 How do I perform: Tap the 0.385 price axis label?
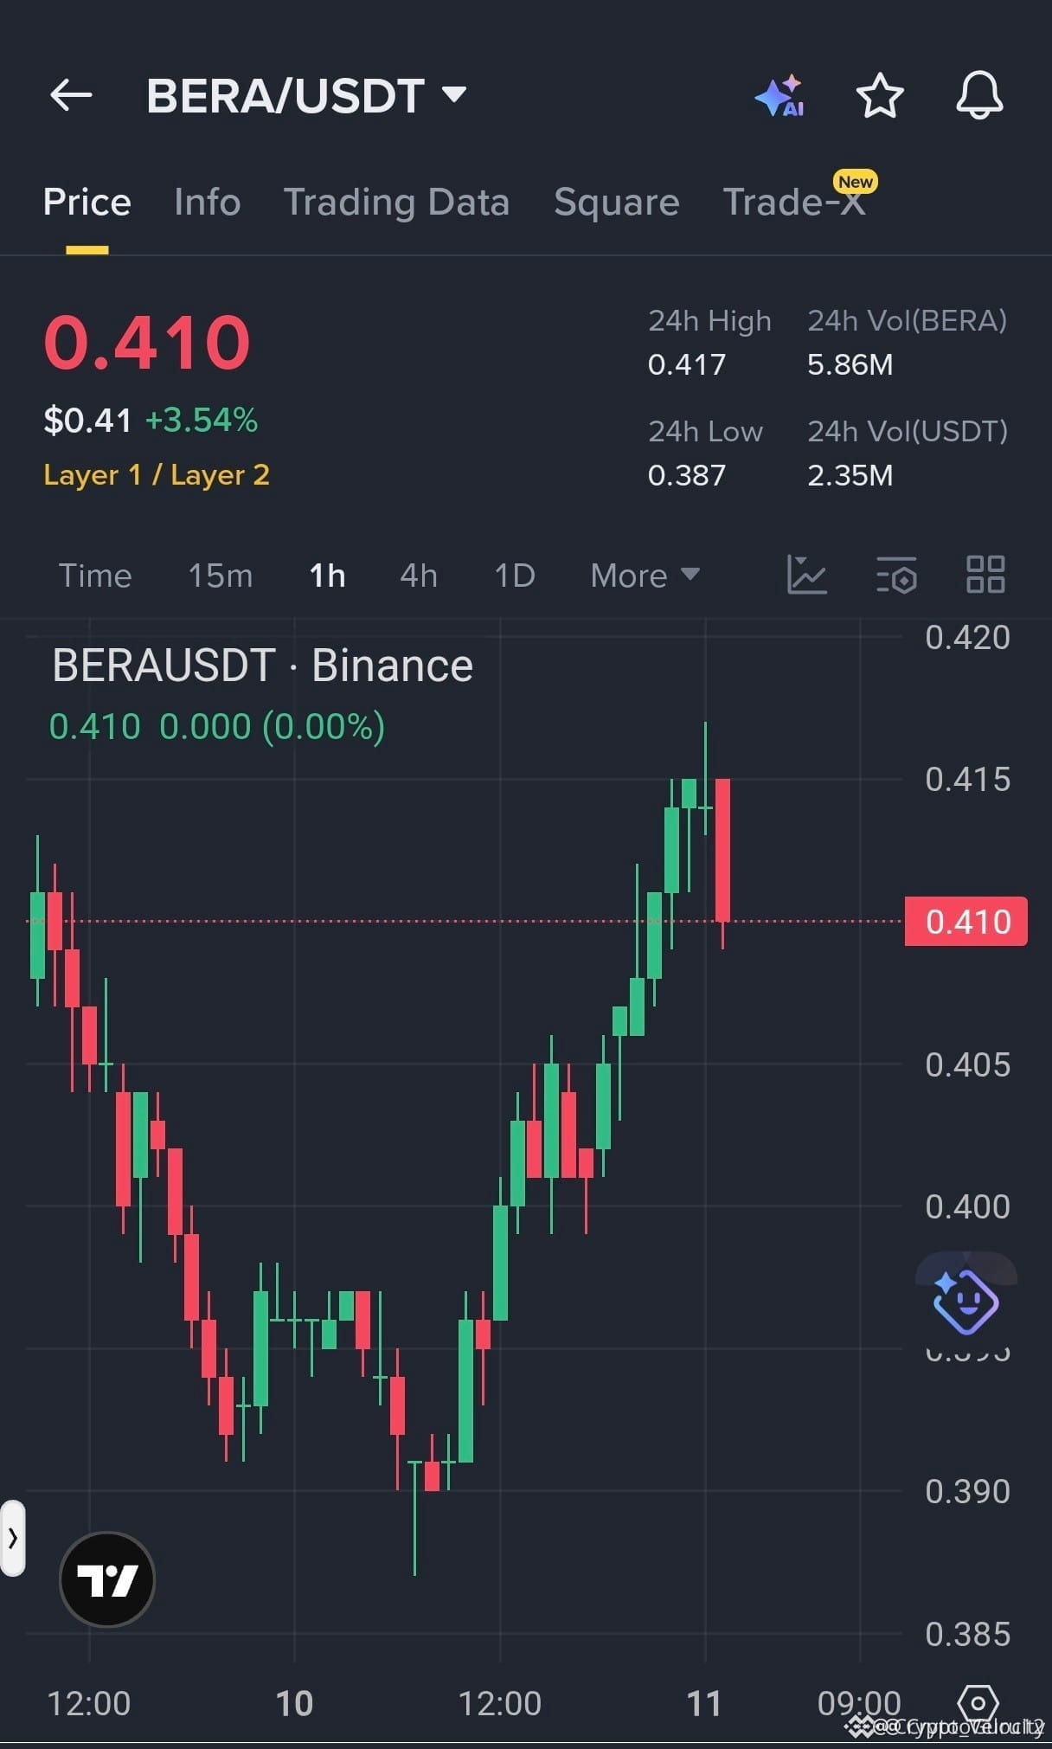pyautogui.click(x=967, y=1634)
